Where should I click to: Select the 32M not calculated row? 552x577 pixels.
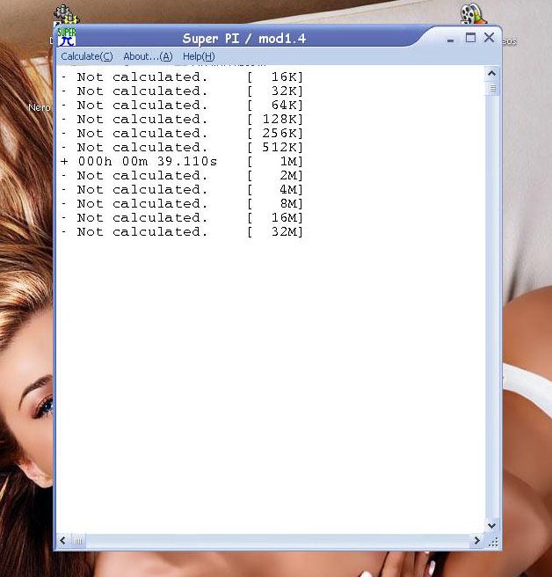click(x=182, y=232)
